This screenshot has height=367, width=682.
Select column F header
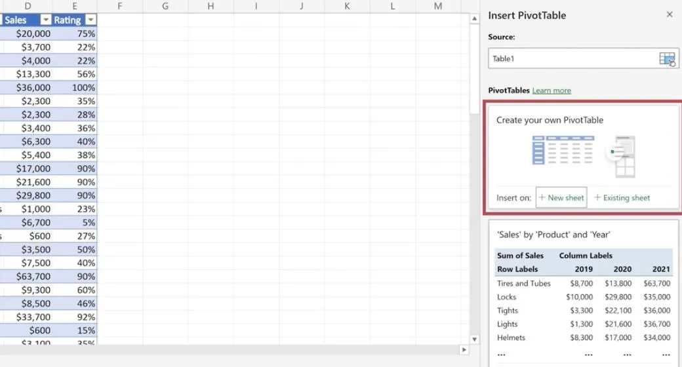click(x=119, y=6)
